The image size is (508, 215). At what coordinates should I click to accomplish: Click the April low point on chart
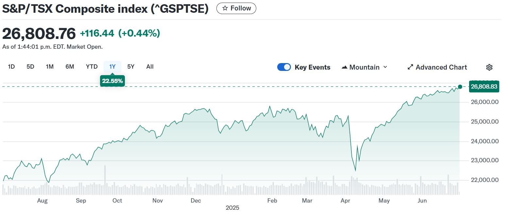[355, 171]
